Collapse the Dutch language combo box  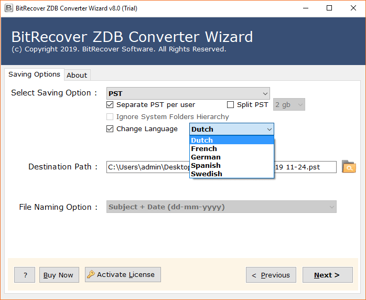point(232,129)
